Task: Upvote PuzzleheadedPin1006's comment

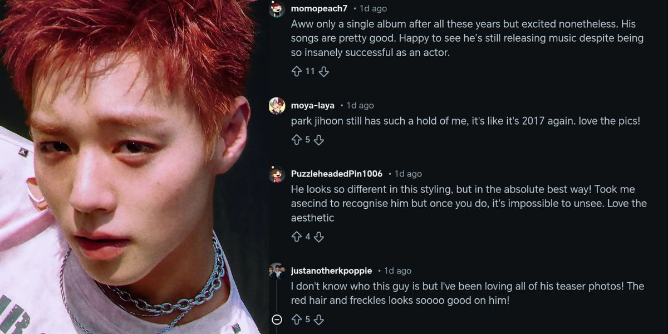Action: (296, 237)
